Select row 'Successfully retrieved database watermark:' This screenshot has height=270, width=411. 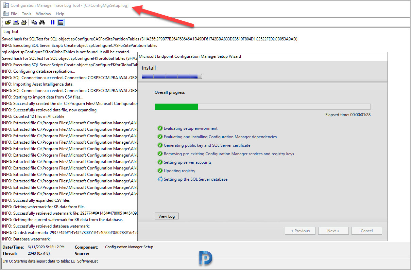(x=46, y=226)
